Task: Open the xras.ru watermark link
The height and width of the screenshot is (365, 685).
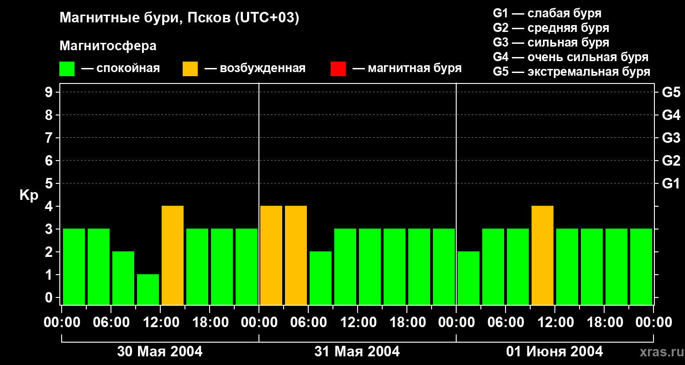Action: pos(659,352)
